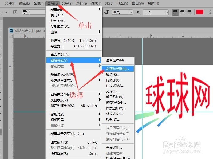This screenshot has width=213, height=159.
Task: Choose 快速导出为 PNG
Action: pos(74,41)
